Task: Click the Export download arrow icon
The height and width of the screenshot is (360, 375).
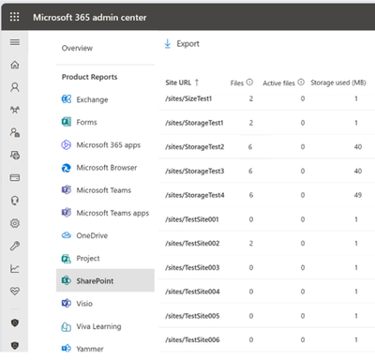Action: [168, 44]
